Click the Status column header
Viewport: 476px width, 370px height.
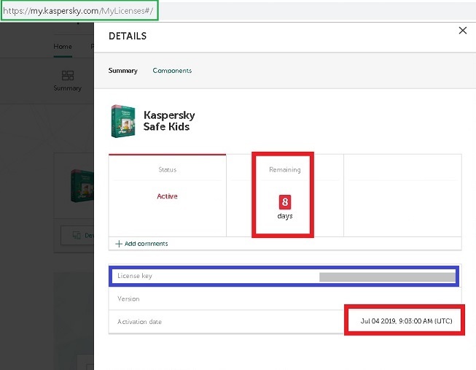167,169
